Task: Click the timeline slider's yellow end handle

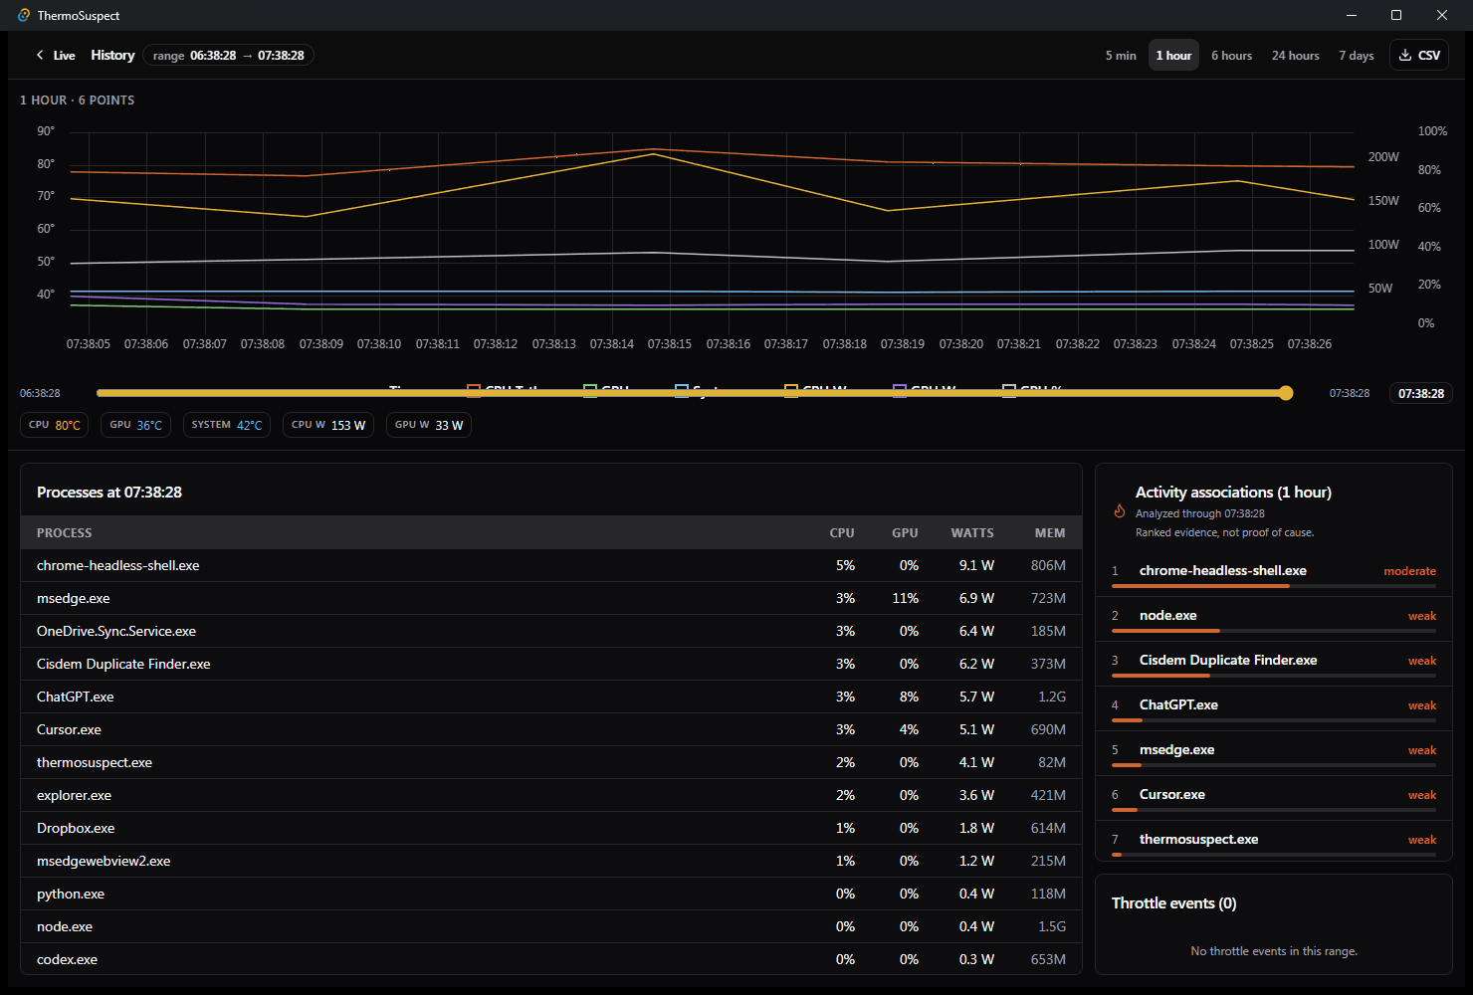Action: (1286, 393)
